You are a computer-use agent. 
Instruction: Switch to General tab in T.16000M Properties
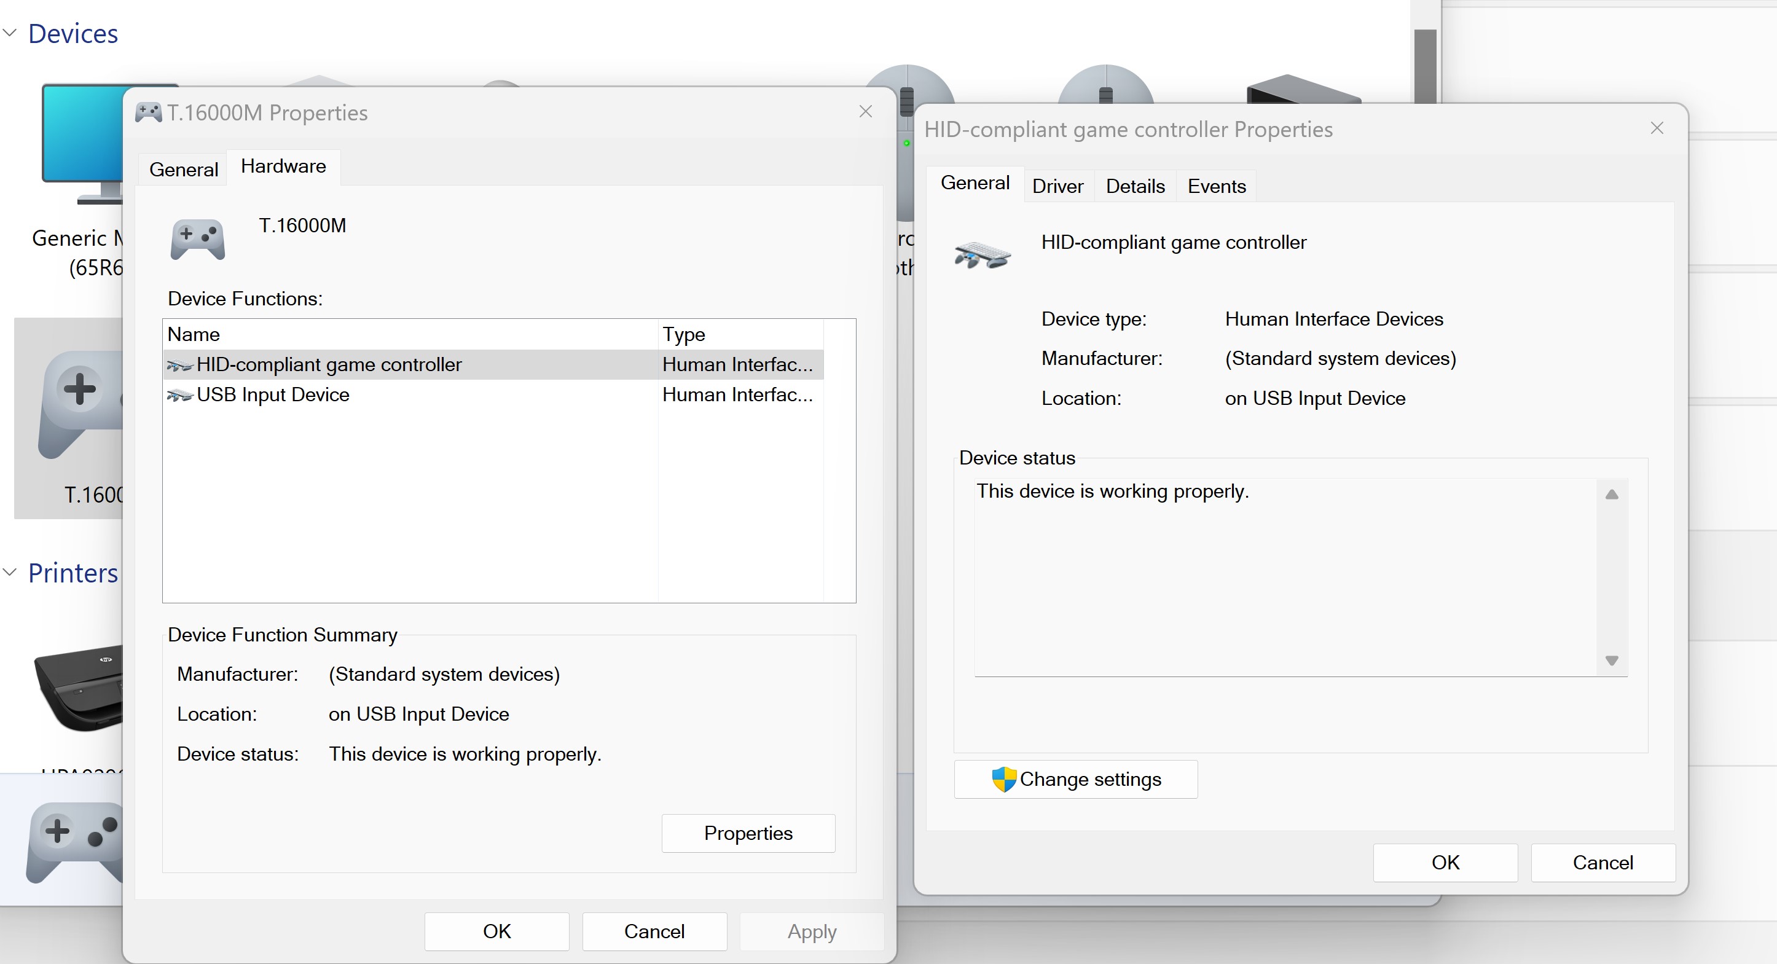184,170
